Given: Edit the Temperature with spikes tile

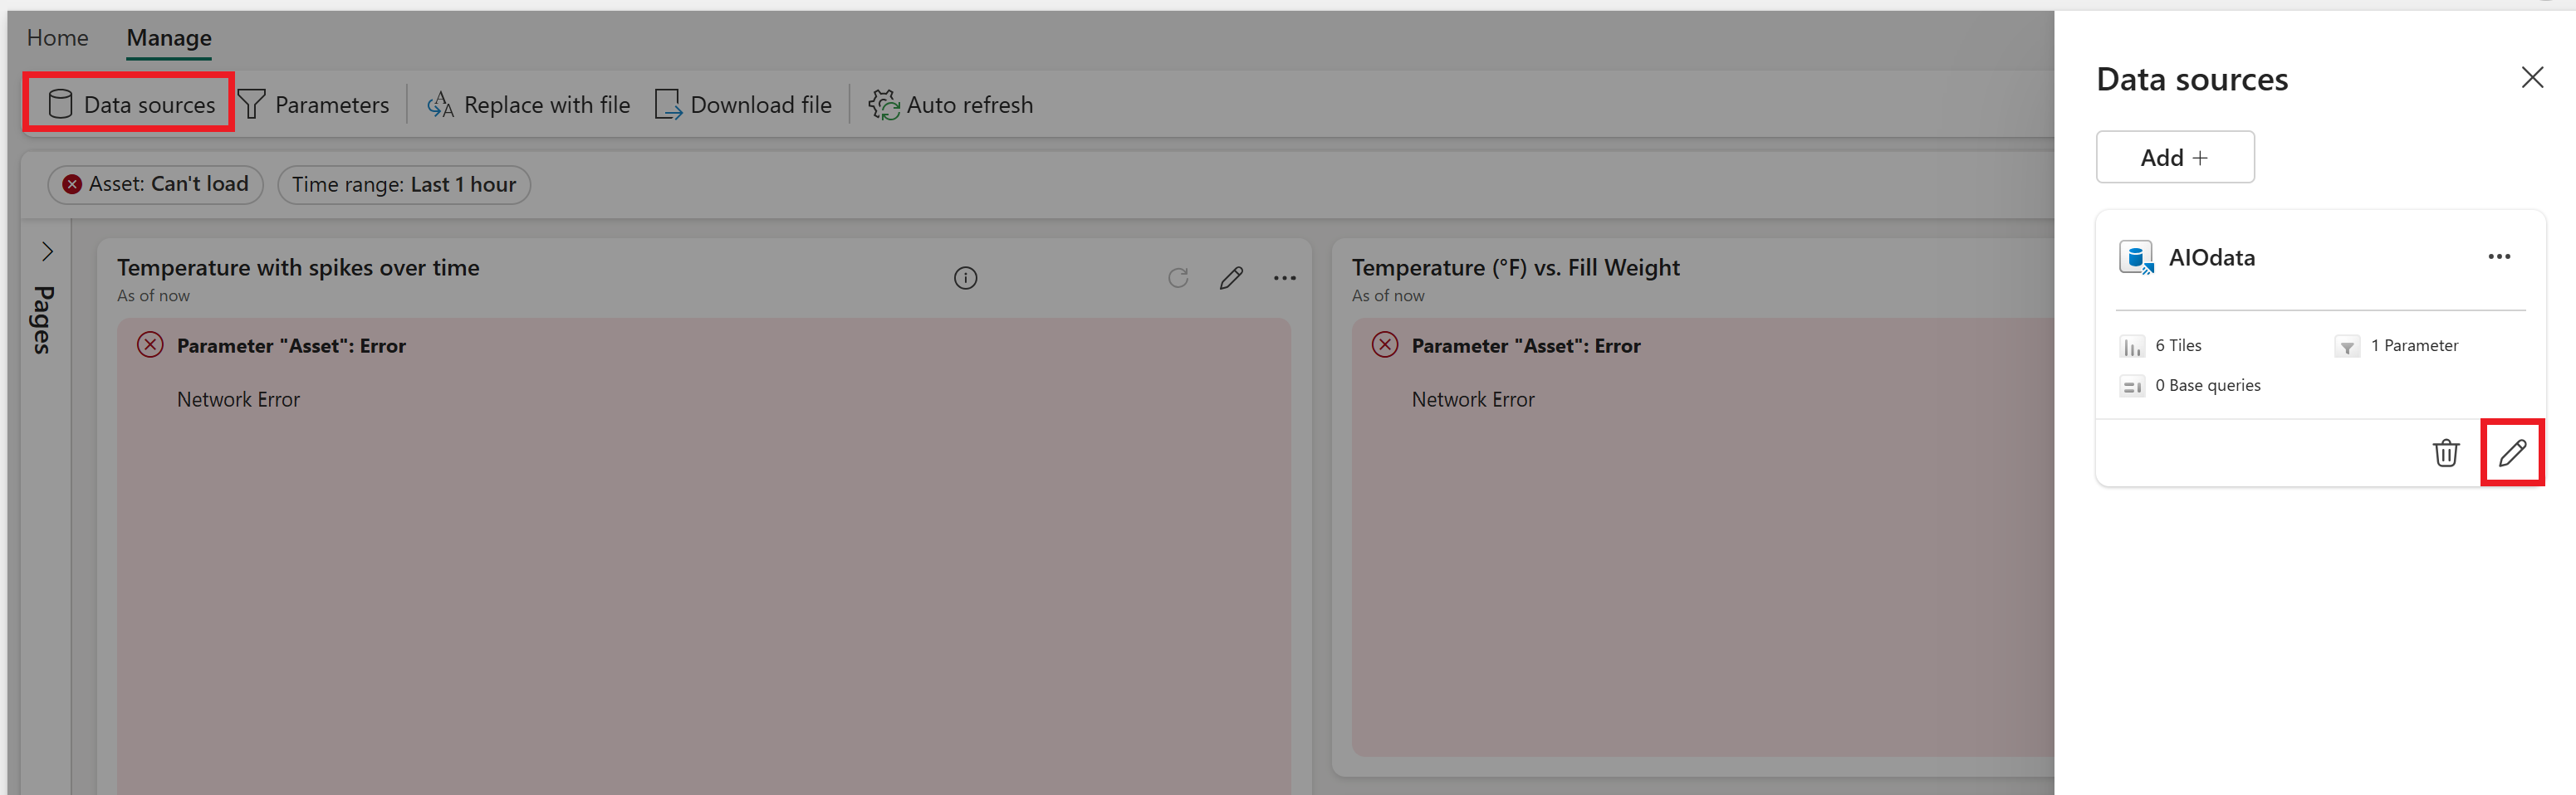Looking at the screenshot, I should point(1231,276).
